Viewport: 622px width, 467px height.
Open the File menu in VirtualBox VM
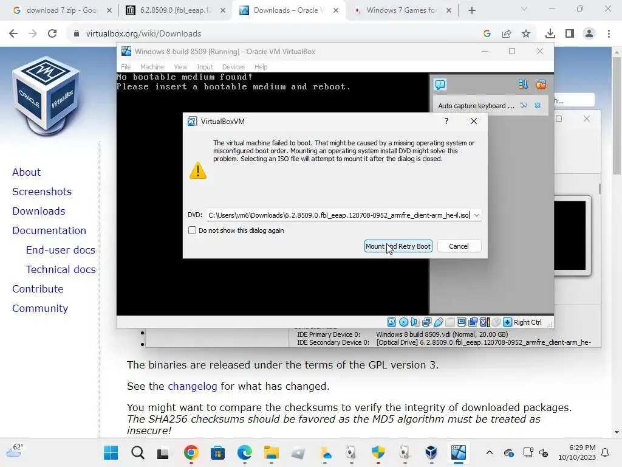pyautogui.click(x=126, y=67)
